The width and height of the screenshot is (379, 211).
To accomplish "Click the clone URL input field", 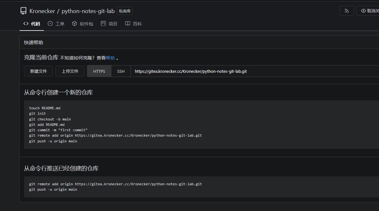I will point(255,71).
